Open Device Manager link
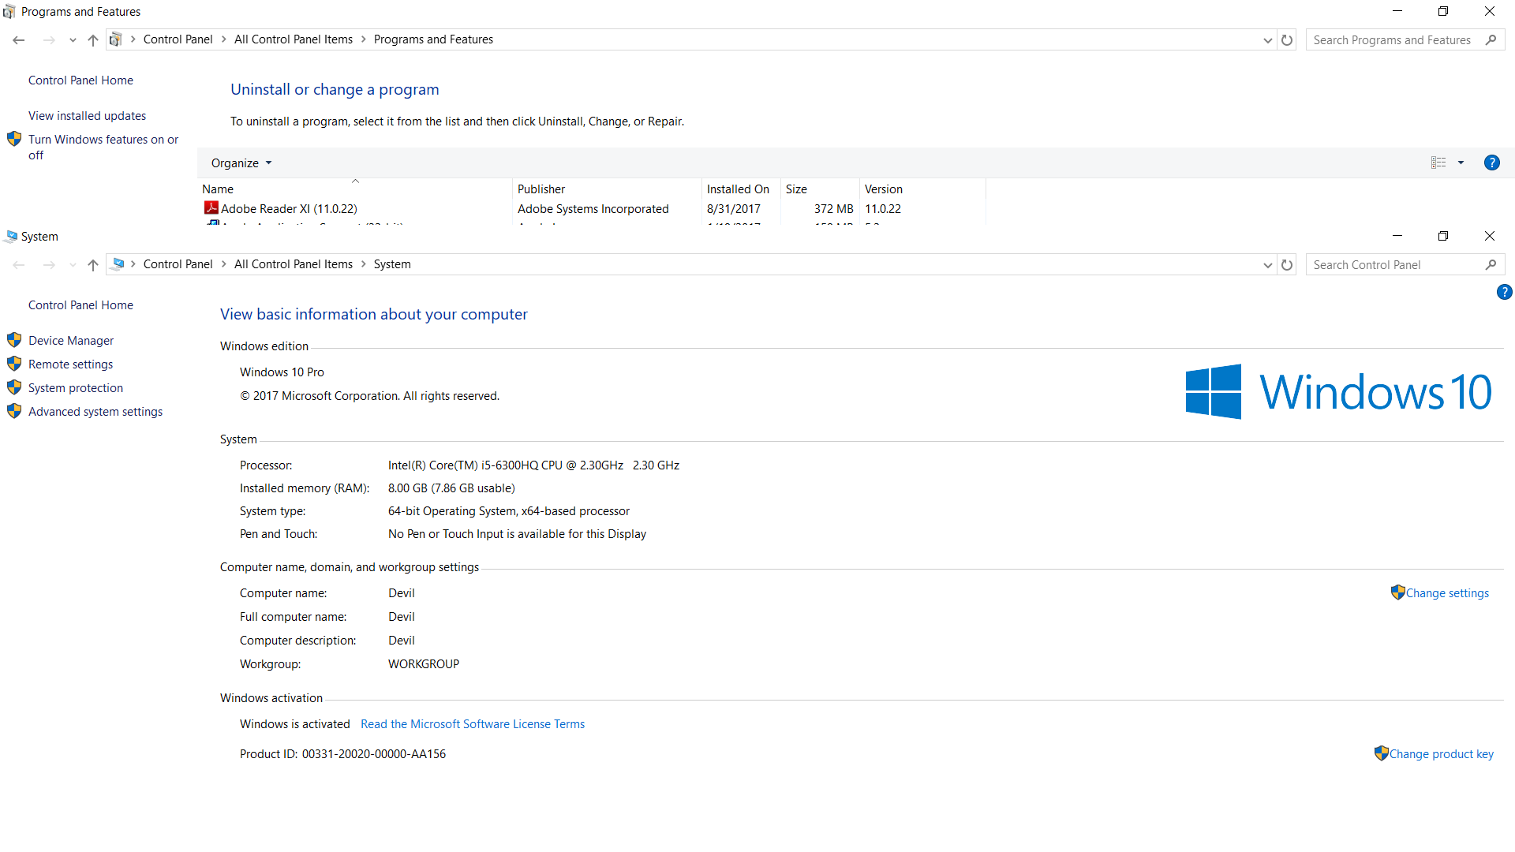 (x=71, y=341)
